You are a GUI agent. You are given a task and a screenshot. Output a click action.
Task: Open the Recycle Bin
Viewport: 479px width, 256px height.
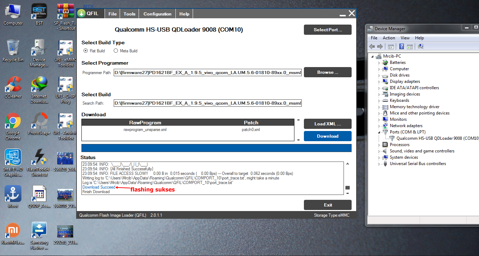coord(13,51)
